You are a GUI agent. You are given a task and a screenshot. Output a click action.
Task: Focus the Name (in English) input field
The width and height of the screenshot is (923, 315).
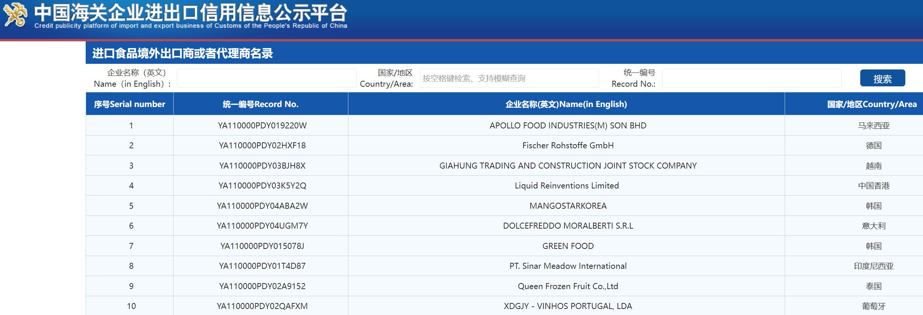pos(266,78)
